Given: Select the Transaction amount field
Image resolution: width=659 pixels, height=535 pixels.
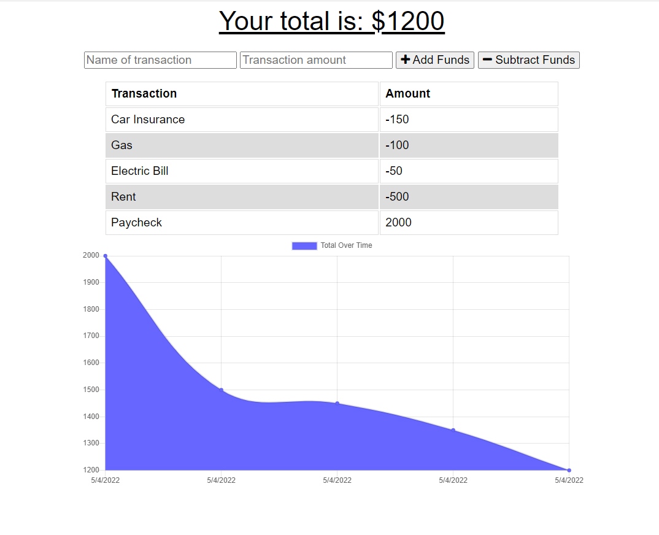Looking at the screenshot, I should pyautogui.click(x=315, y=60).
